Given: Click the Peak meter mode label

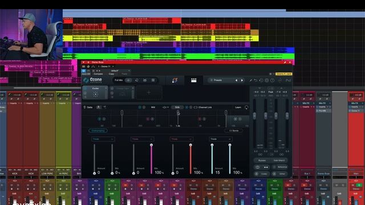Looking at the screenshot, I should pyautogui.click(x=270, y=92).
